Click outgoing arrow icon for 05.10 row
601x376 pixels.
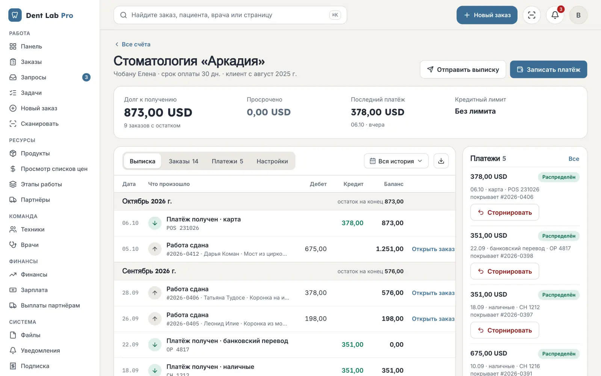(x=155, y=249)
